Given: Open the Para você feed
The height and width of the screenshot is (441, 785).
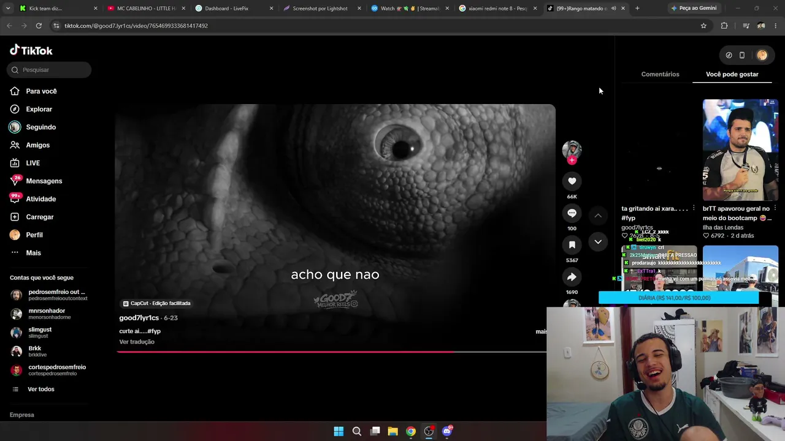Looking at the screenshot, I should (41, 91).
